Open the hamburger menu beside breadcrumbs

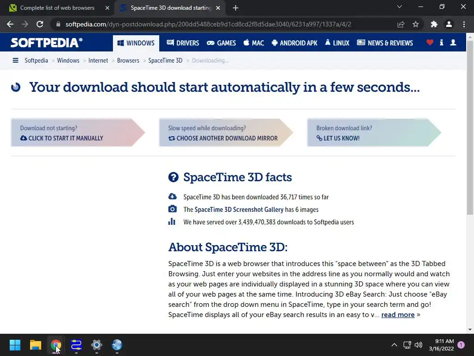(x=15, y=61)
